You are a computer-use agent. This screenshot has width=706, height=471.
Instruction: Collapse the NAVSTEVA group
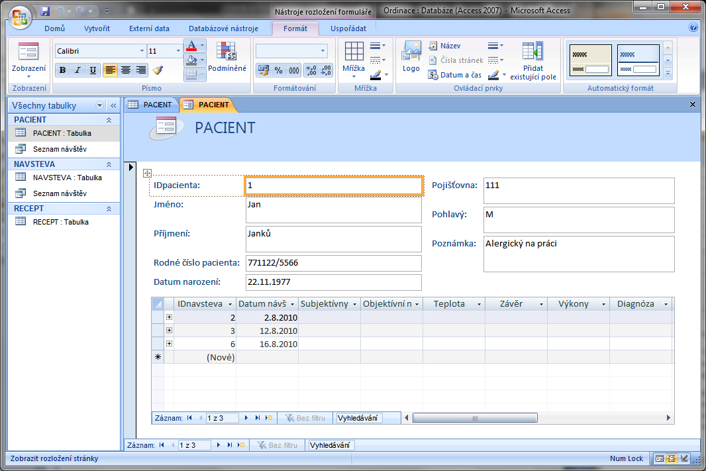109,164
